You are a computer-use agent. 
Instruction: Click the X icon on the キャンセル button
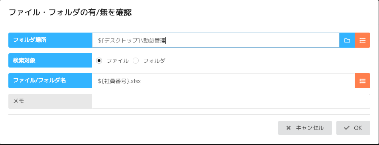click(x=289, y=128)
